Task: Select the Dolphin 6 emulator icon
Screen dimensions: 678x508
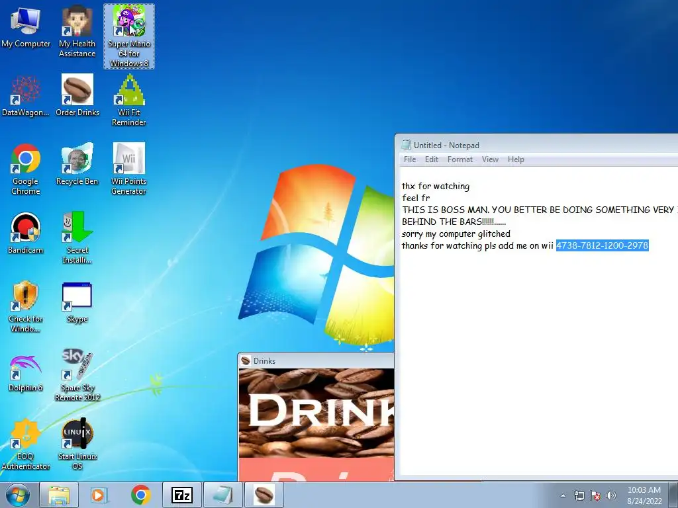Action: (x=26, y=373)
